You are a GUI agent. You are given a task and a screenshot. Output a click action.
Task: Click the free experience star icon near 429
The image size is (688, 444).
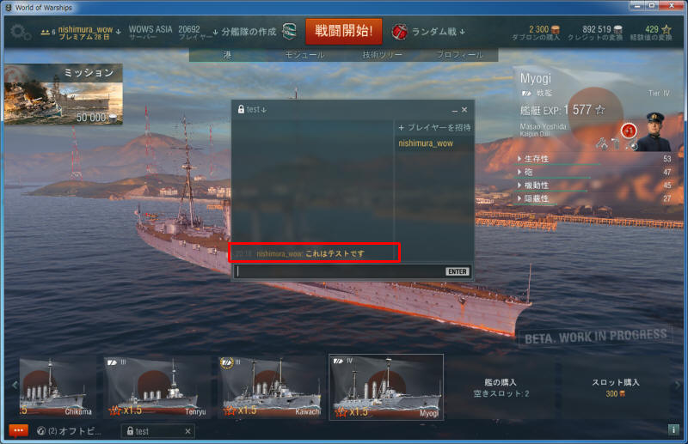[x=666, y=29]
